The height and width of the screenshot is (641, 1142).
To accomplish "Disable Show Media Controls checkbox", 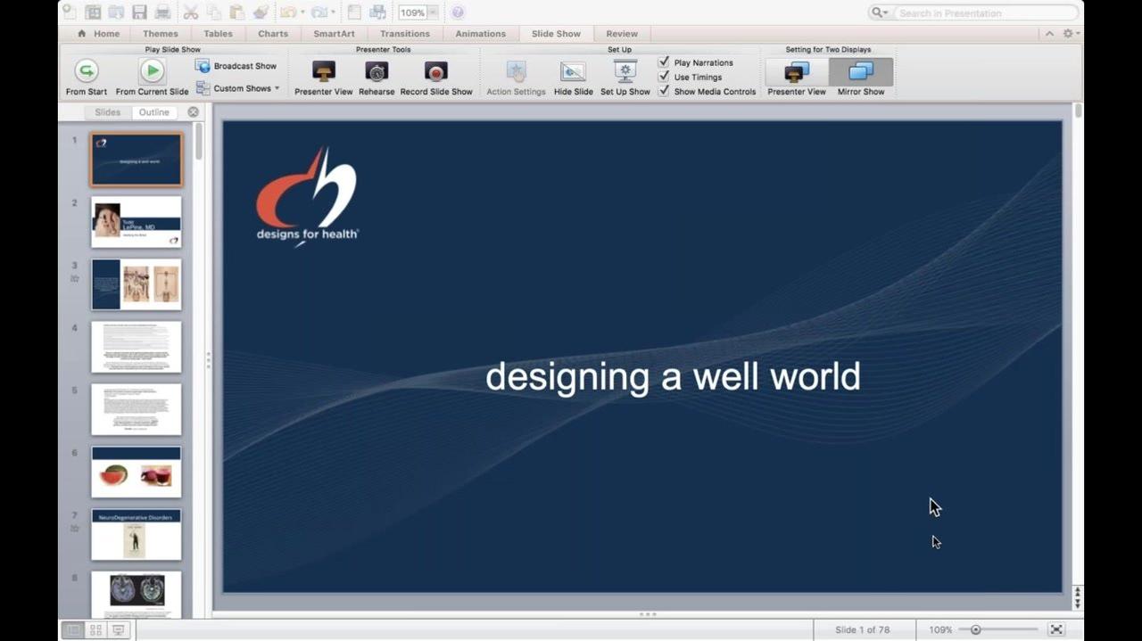I will click(664, 91).
